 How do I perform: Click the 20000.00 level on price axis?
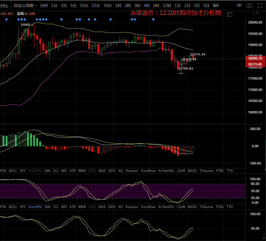(255, 22)
